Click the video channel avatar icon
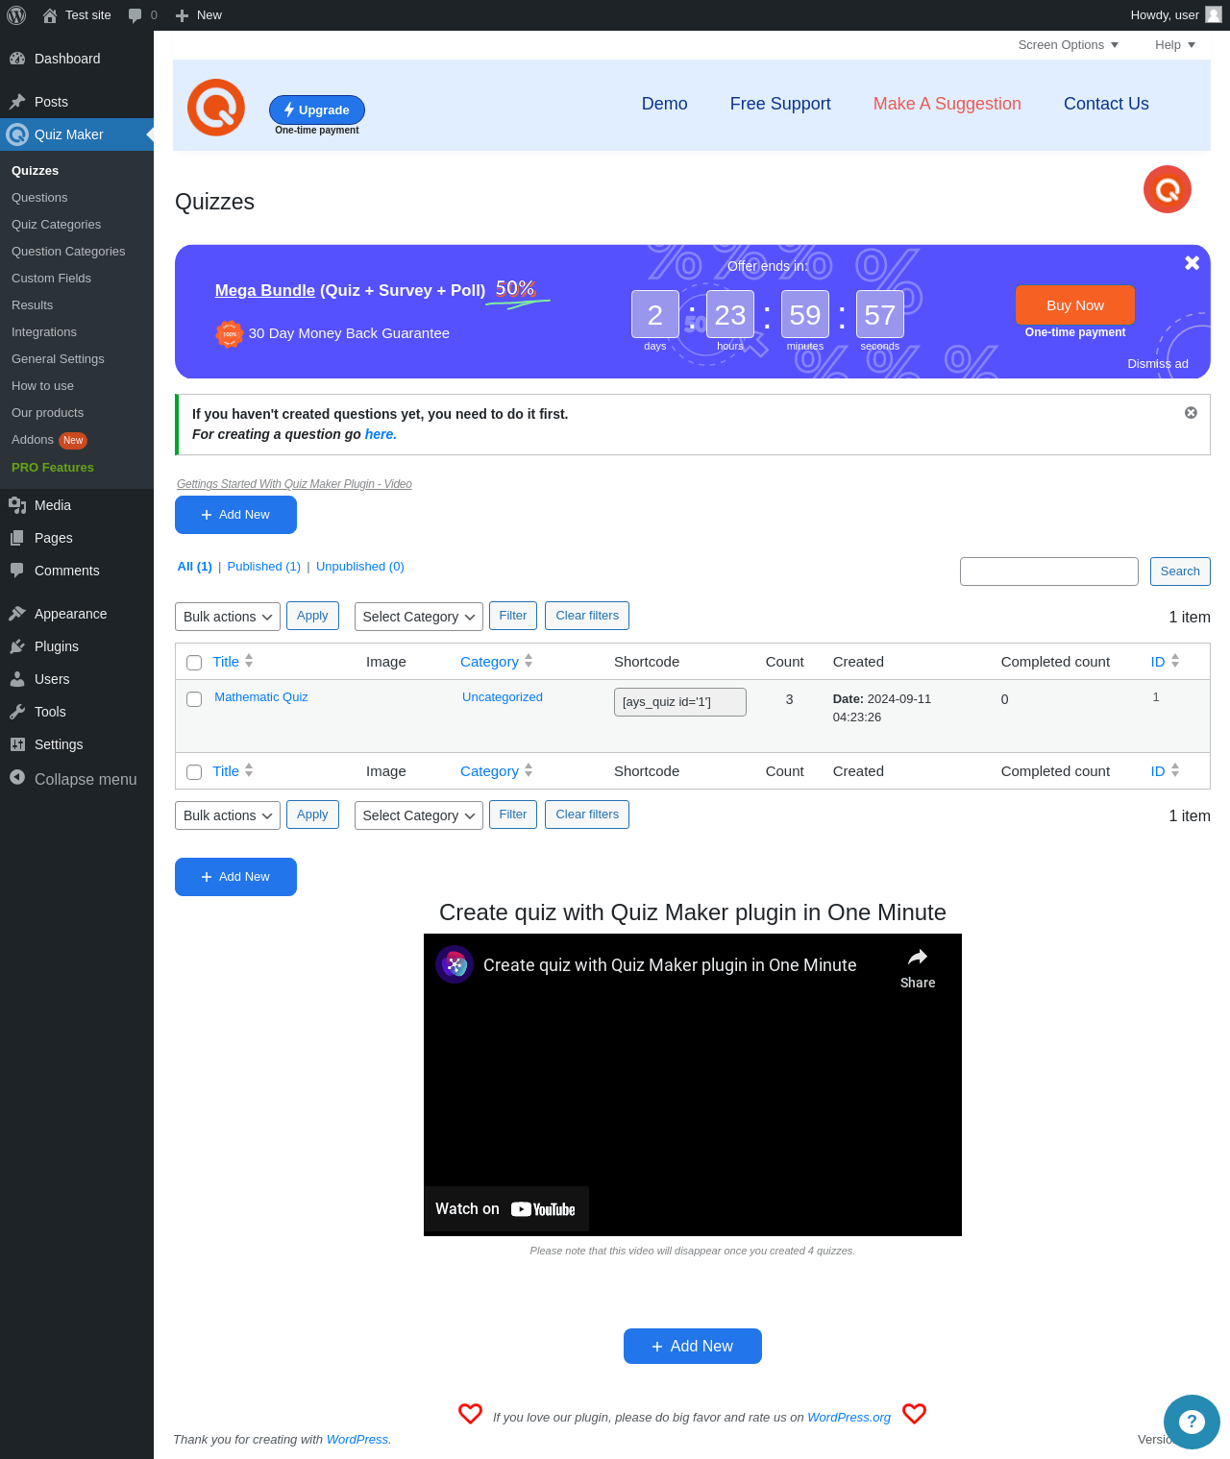Image resolution: width=1230 pixels, height=1459 pixels. click(x=455, y=964)
